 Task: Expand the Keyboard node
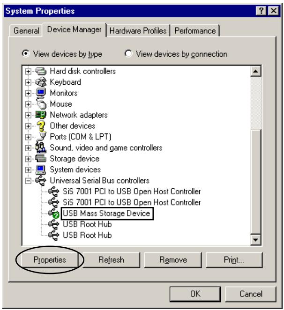28,82
